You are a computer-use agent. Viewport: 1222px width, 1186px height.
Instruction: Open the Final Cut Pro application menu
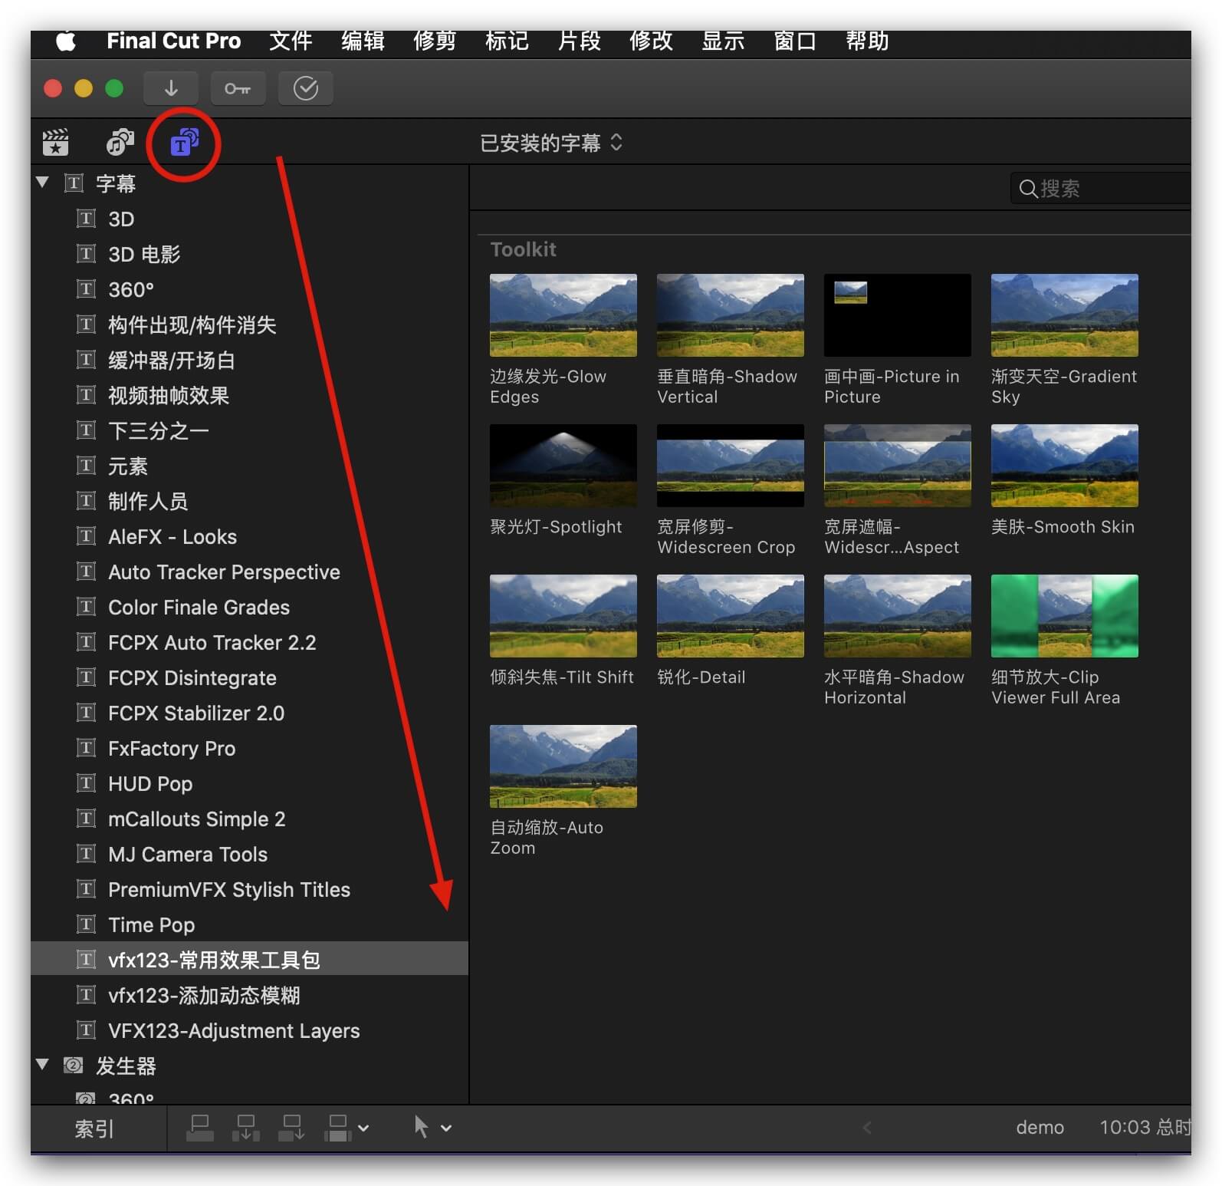tap(173, 41)
